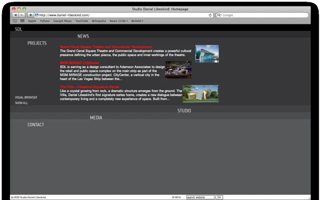Viewport: 320px width, 200px height.
Task: Click the MGM MIRAGE description text starting 'SDL is serving'
Action: click(112, 73)
